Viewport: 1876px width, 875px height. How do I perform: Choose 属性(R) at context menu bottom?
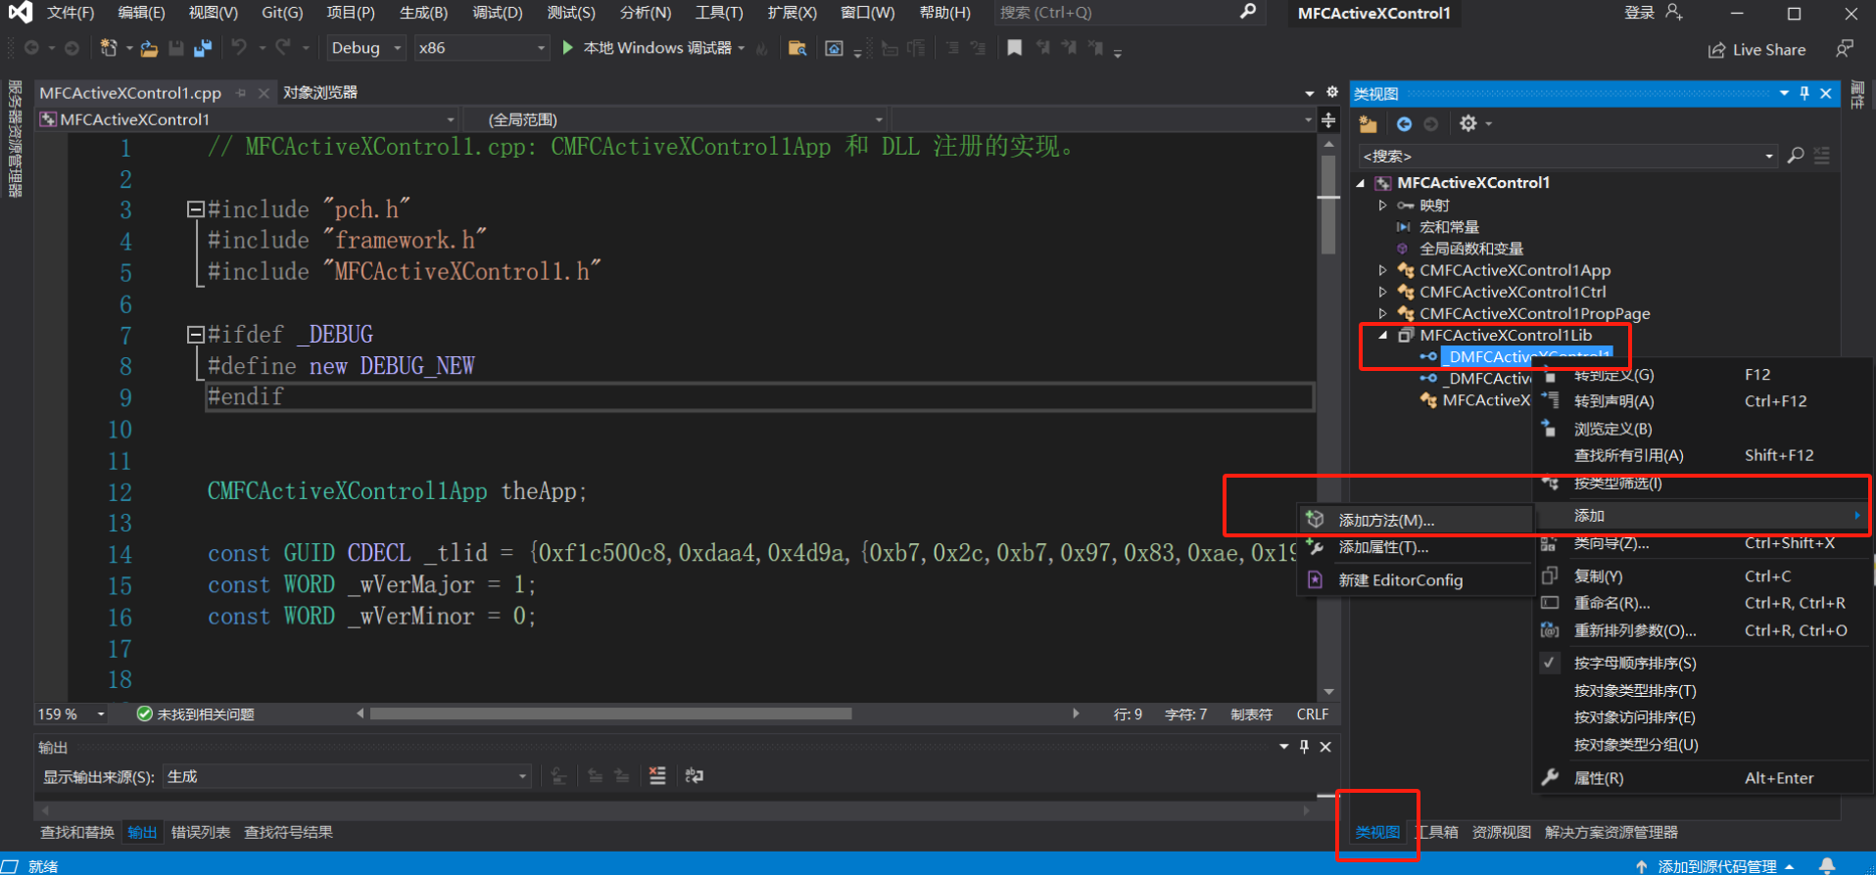(x=1702, y=778)
